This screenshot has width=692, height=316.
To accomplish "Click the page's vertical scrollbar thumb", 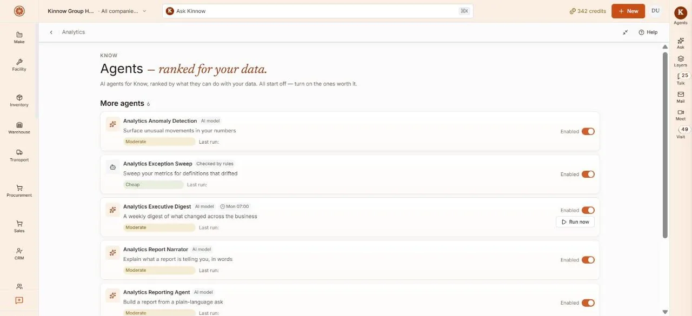I will pos(665,146).
